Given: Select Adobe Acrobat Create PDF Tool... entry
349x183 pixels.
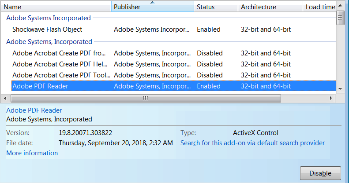Looking at the screenshot, I should pyautogui.click(x=59, y=75).
